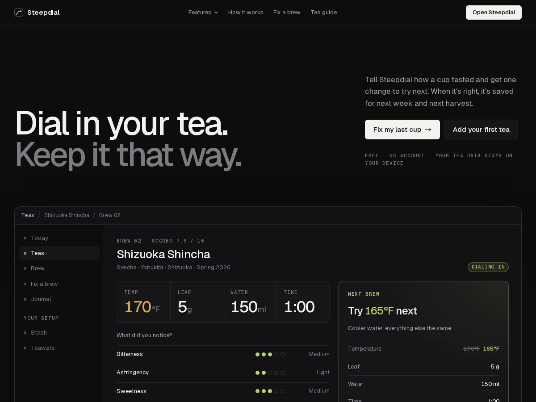The image size is (536, 402).
Task: Click the Medium label for Bitterness
Action: 319,354
